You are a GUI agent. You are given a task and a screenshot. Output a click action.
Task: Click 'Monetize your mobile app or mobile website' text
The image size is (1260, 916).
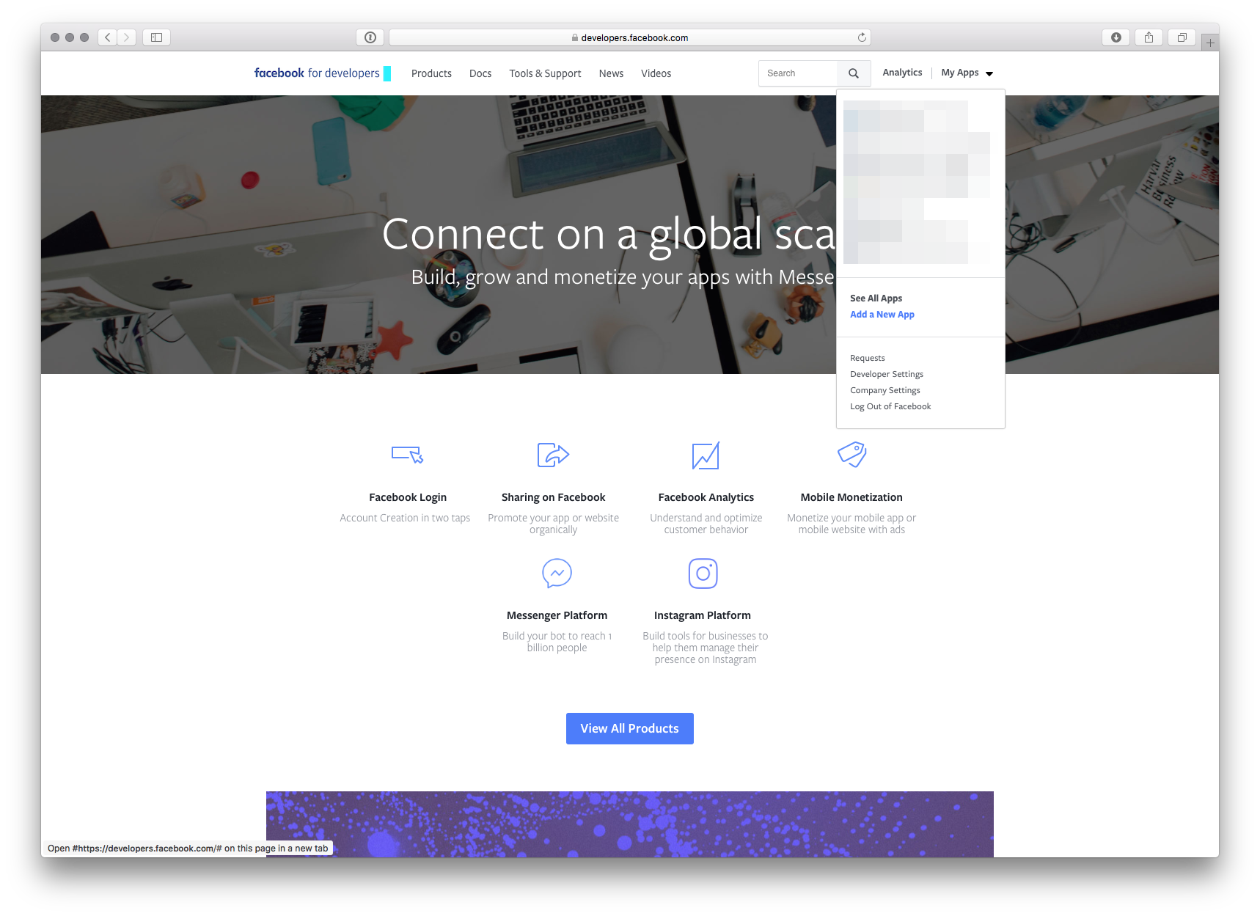[851, 524]
